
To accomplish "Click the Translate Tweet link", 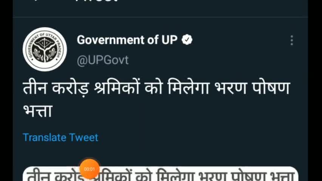I will pyautogui.click(x=60, y=137).
